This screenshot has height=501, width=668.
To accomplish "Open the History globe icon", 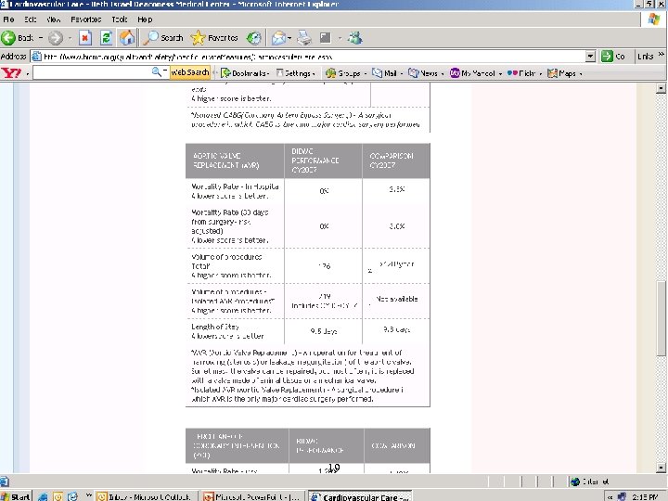I will coord(254,38).
